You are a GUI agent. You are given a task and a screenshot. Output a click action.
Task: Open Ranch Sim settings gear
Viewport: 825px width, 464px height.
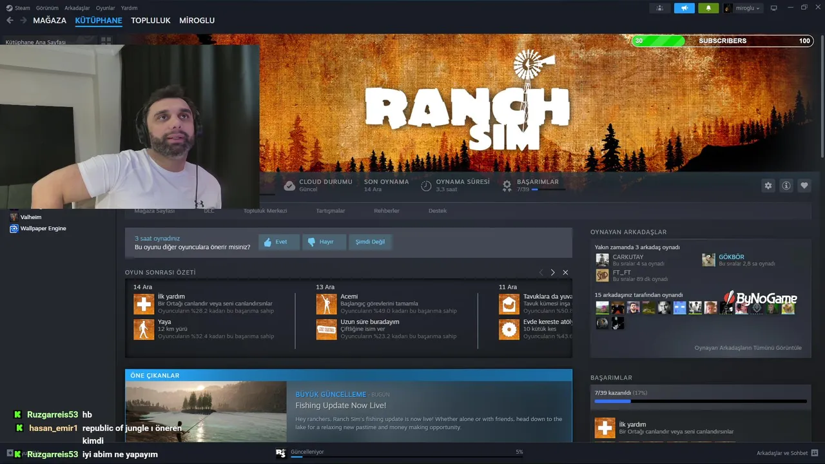coord(768,186)
